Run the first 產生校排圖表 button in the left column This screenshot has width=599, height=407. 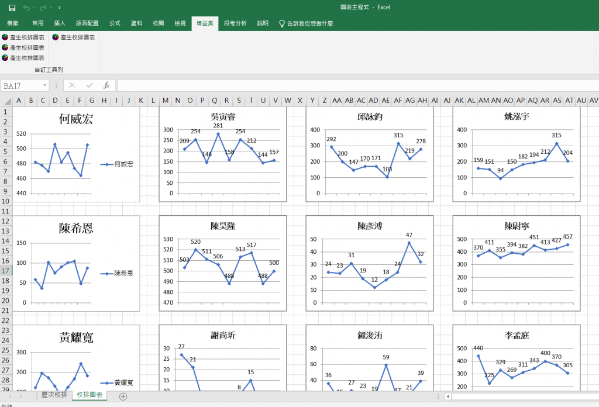tap(23, 37)
